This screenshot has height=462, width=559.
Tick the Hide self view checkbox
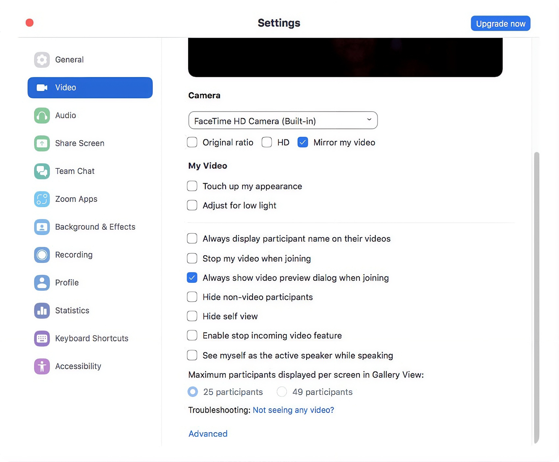[192, 316]
